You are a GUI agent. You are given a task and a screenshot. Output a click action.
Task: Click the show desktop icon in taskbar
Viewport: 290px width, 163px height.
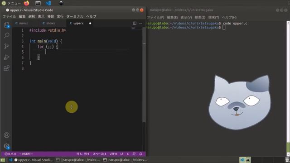click(3, 160)
